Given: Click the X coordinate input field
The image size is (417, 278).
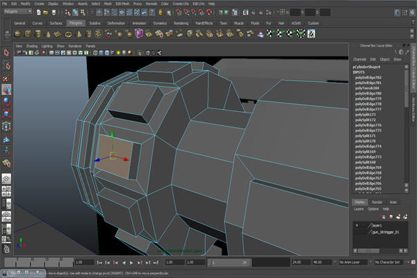Looking at the screenshot, I should point(295,13).
